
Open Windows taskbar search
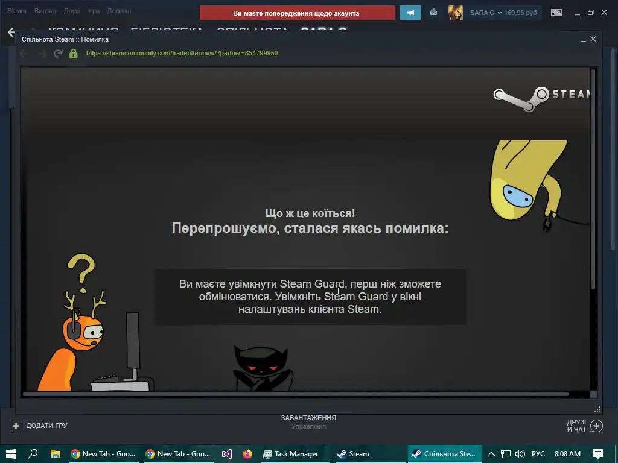pos(33,454)
